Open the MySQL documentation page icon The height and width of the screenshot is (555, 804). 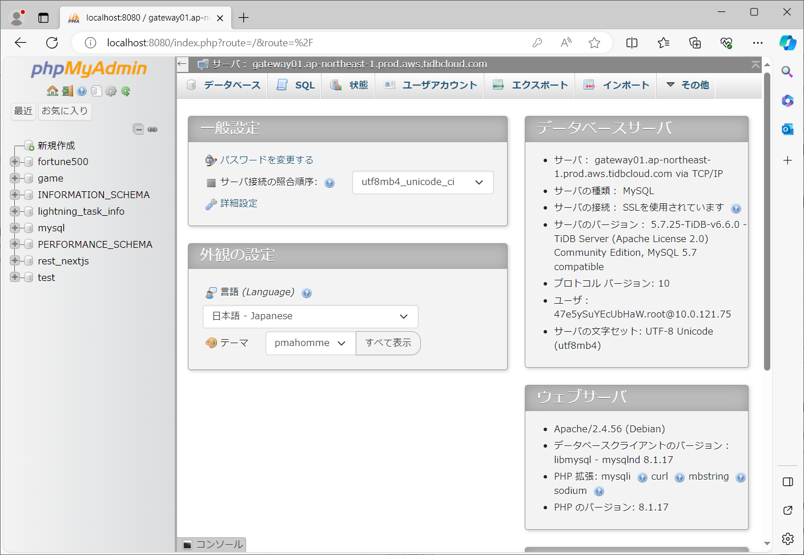coord(97,91)
